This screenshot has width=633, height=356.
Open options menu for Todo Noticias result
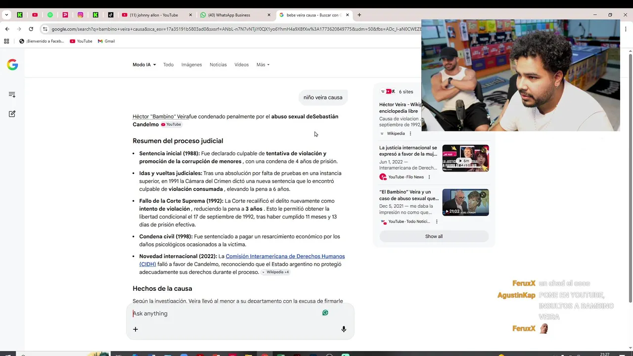point(436,222)
